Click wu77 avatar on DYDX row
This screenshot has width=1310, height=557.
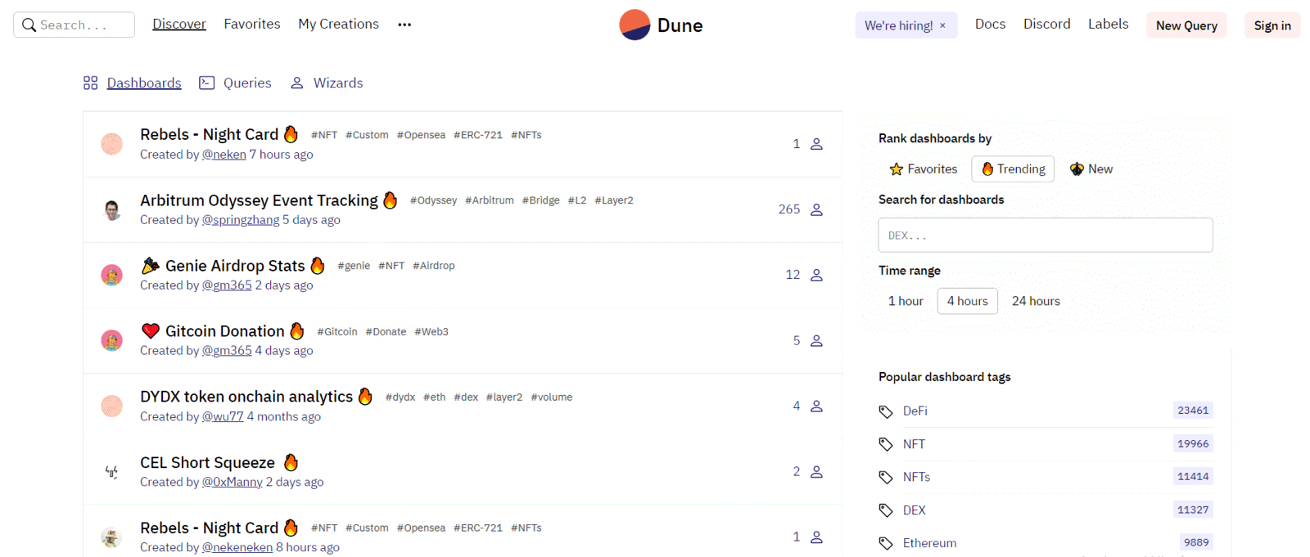tap(112, 406)
